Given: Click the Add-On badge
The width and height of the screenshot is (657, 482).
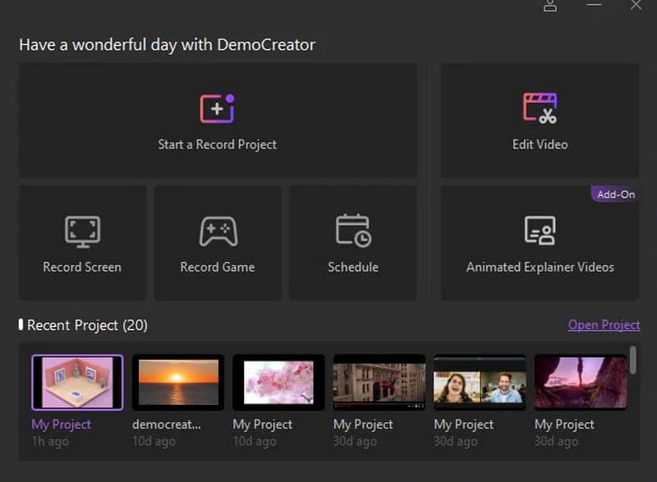Looking at the screenshot, I should 615,194.
